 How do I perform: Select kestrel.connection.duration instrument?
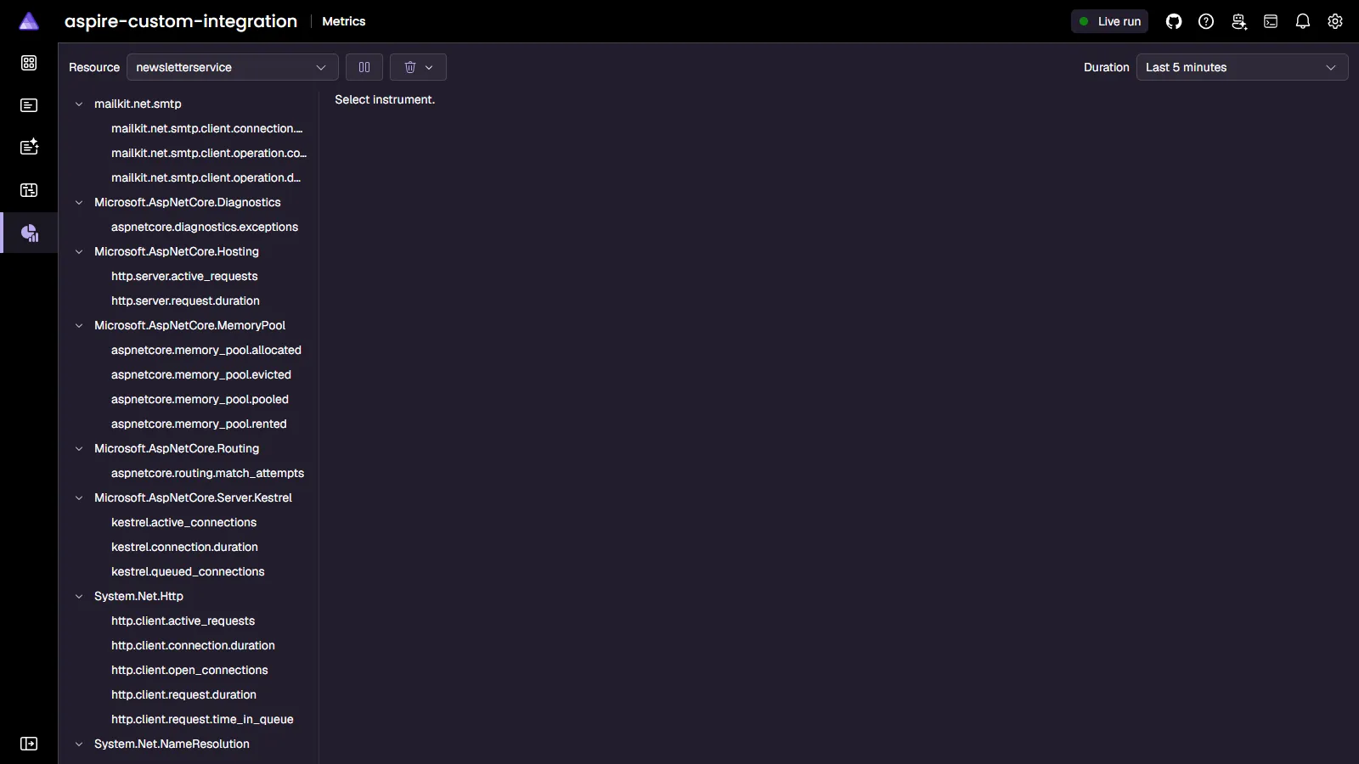[184, 547]
